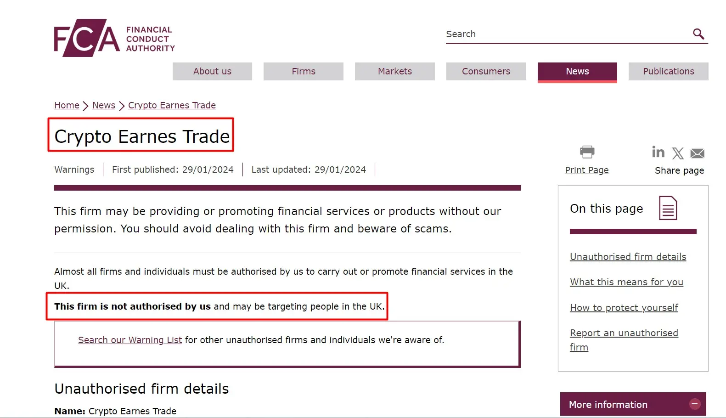Click the document icon beside On this page

pos(668,208)
